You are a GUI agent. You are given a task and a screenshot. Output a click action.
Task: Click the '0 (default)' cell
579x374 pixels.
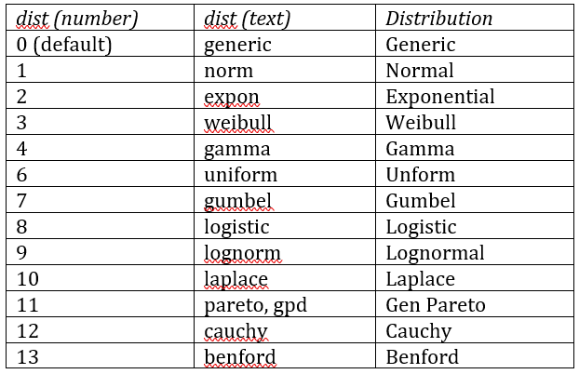tap(100, 44)
